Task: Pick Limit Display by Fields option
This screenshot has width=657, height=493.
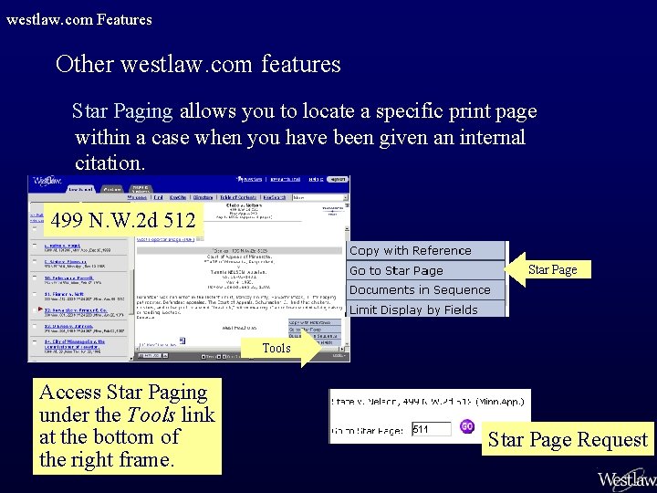Action: (x=426, y=309)
